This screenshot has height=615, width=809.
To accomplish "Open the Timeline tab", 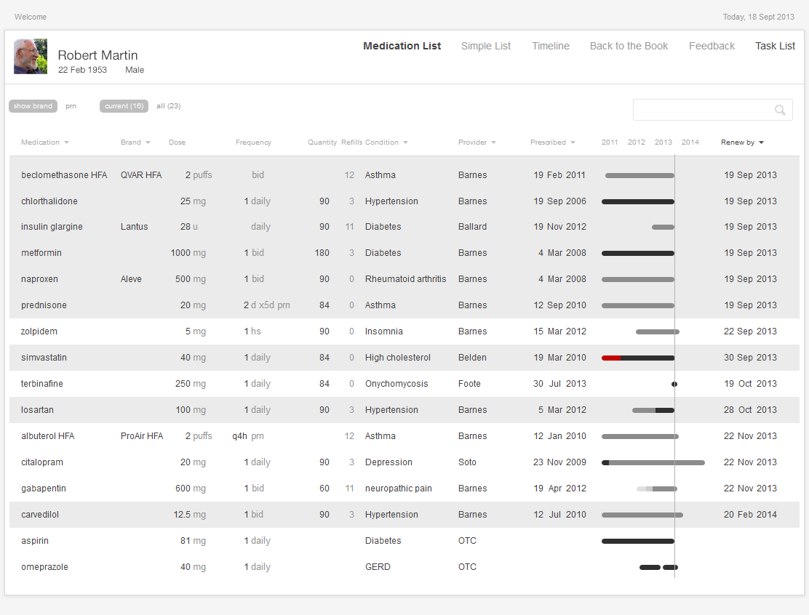I will 551,46.
